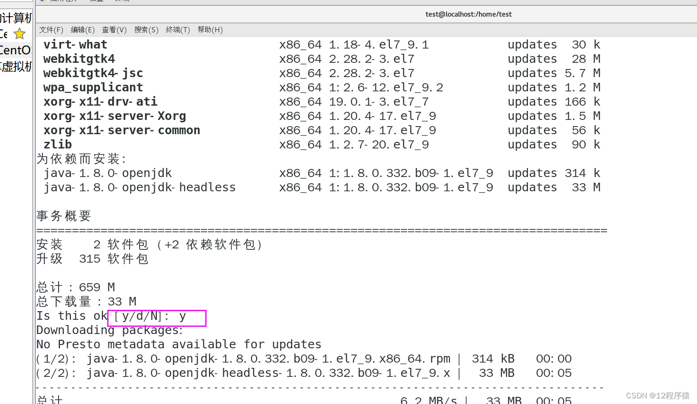Open the 查看(V) menu
Viewport: 697px width, 404px height.
pos(114,30)
